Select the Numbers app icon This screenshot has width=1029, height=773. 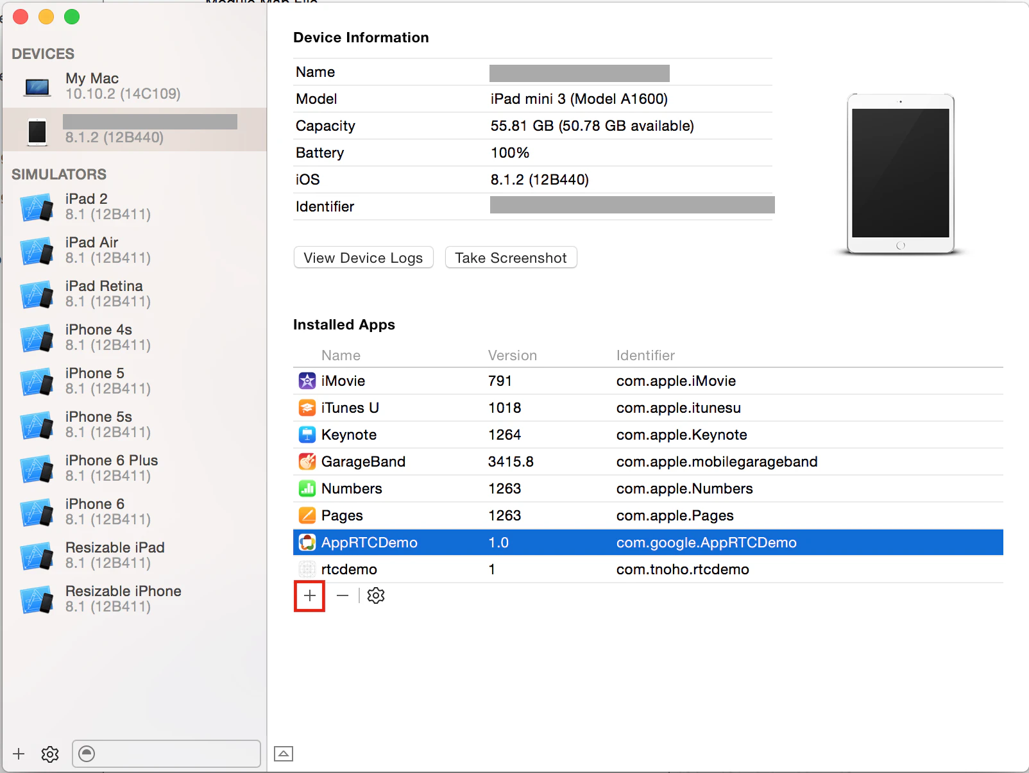point(307,488)
